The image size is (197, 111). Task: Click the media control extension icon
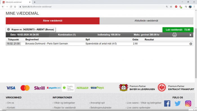186,7
